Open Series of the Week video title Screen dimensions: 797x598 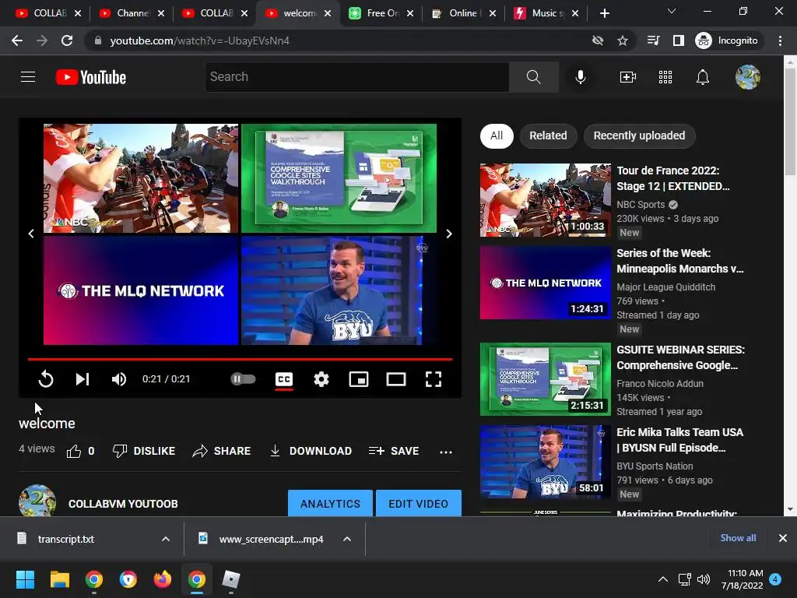(679, 261)
